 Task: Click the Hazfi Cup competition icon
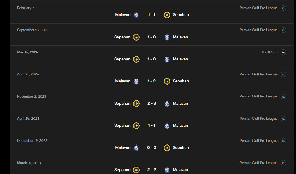(283, 52)
